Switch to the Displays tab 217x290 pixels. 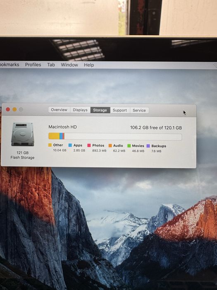80,110
